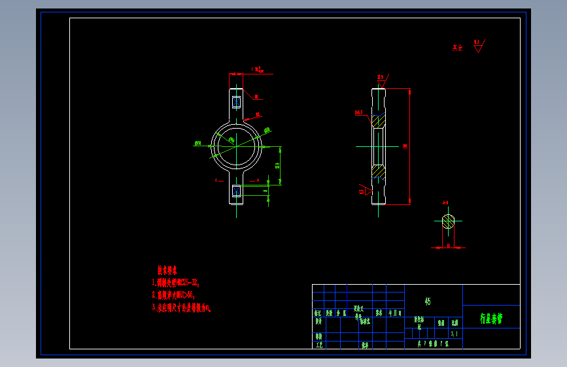Click the "年月日" date cell in title block
This screenshot has width=567, height=367.
tap(395, 313)
